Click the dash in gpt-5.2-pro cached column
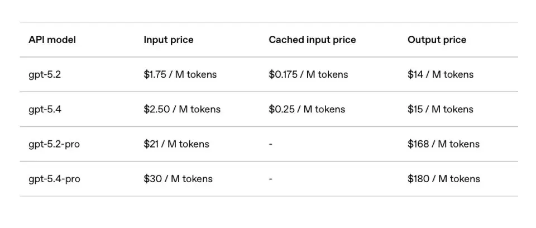The image size is (536, 228). point(271,144)
